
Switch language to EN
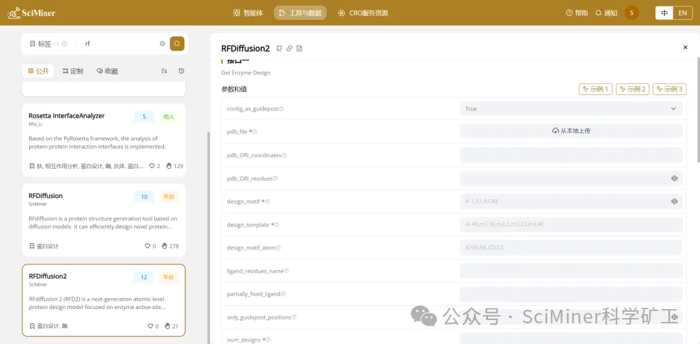pyautogui.click(x=682, y=13)
